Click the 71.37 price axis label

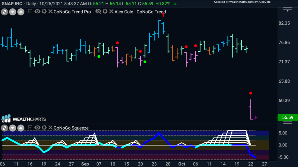(x=284, y=62)
